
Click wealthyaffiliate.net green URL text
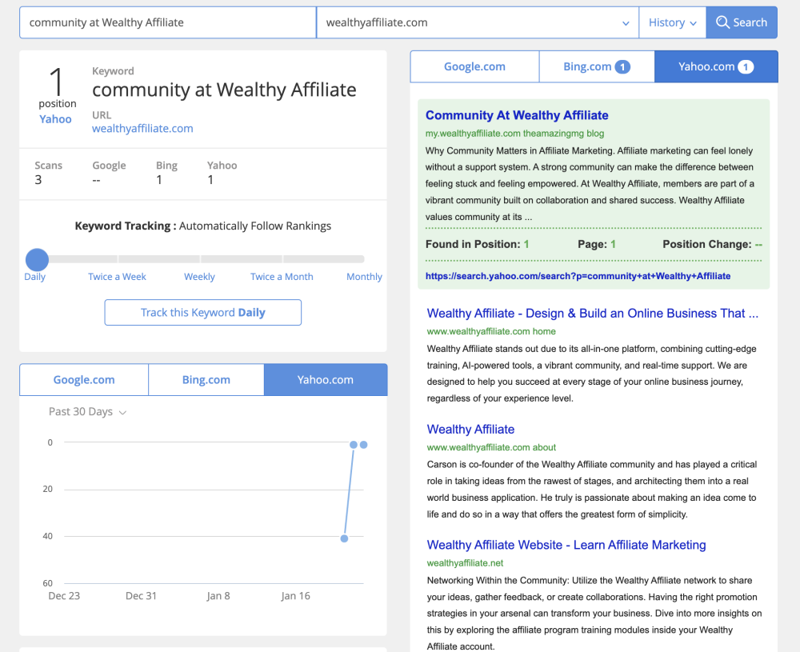point(465,563)
